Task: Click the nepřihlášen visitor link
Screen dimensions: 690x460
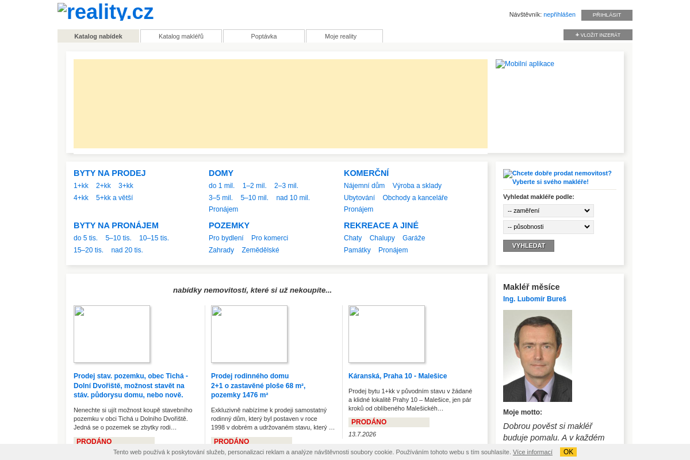Action: 559,14
